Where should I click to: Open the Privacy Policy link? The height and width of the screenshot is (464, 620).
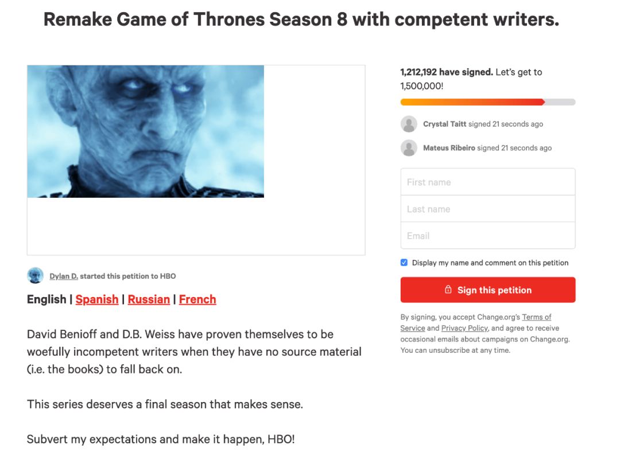(x=464, y=328)
